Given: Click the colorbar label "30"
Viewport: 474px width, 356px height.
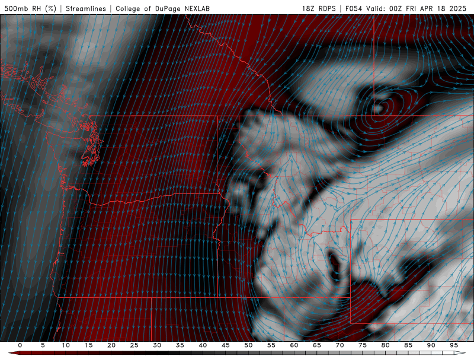Looking at the screenshot, I should click(157, 345).
